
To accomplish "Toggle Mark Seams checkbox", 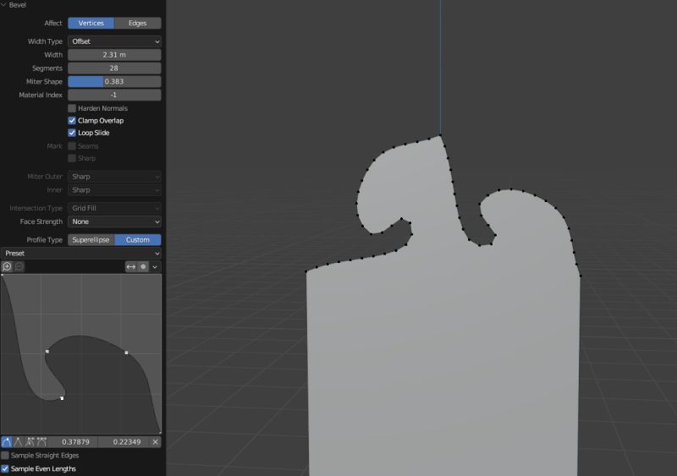I will (72, 146).
